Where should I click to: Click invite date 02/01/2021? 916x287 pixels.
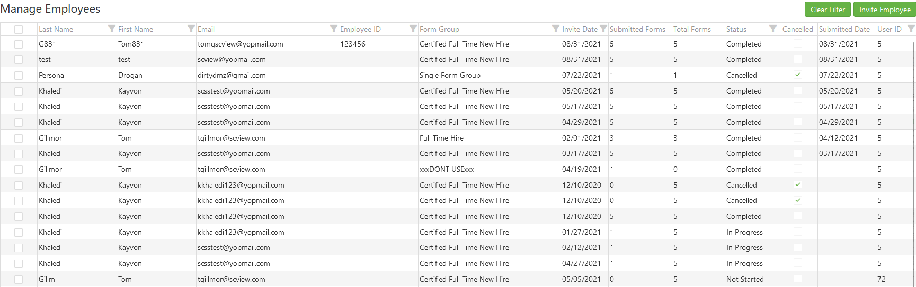(581, 138)
